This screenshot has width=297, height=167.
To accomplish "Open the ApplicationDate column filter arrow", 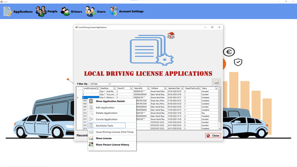I will [x=182, y=88].
